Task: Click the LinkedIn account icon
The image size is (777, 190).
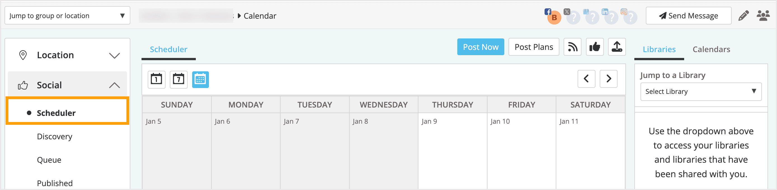Action: [x=605, y=12]
